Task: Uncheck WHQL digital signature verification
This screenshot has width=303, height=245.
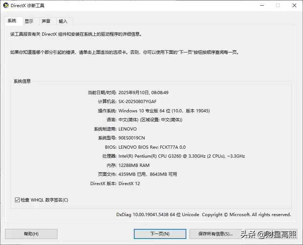Action: click(x=17, y=200)
